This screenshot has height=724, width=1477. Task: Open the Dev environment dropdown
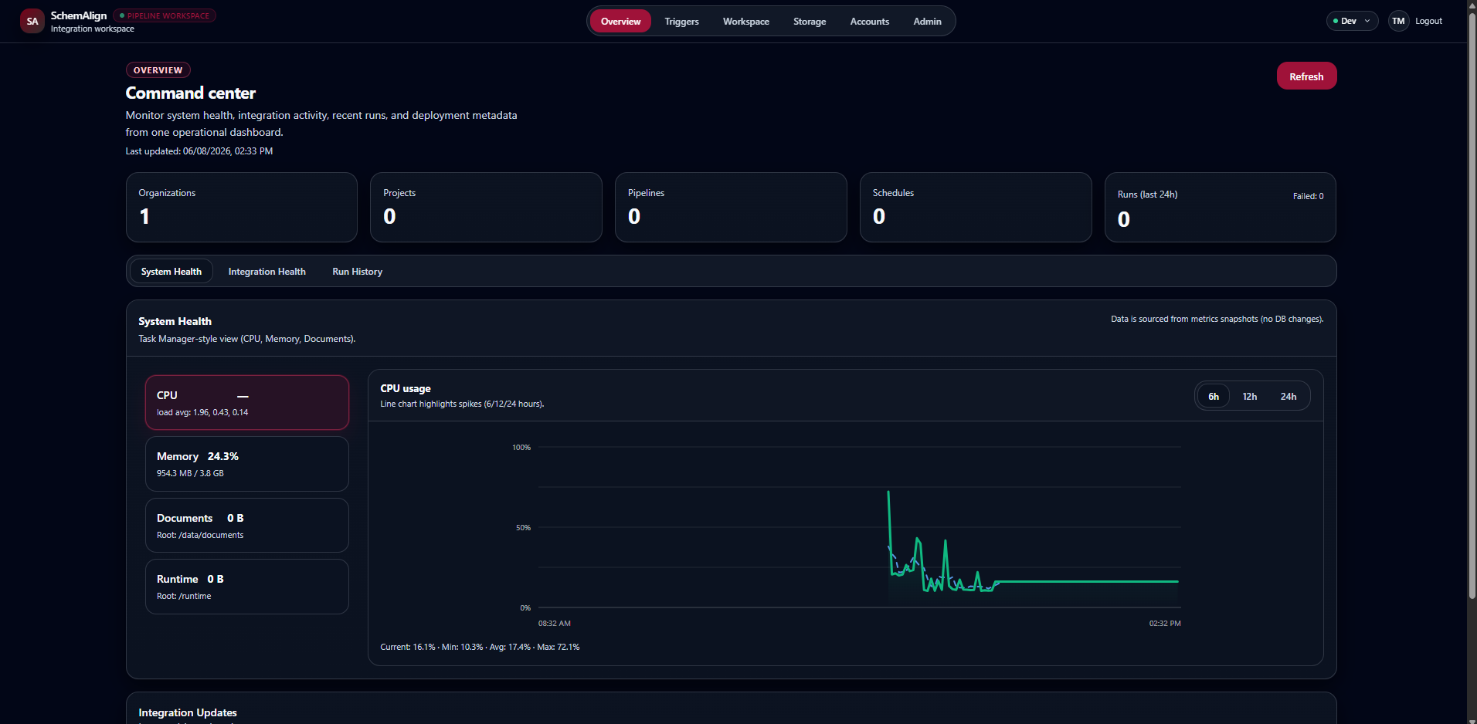[x=1352, y=21]
